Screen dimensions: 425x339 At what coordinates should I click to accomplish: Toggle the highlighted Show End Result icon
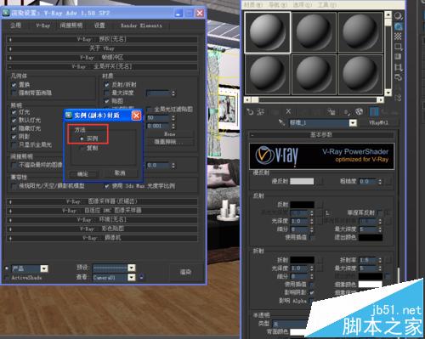tap(374, 111)
